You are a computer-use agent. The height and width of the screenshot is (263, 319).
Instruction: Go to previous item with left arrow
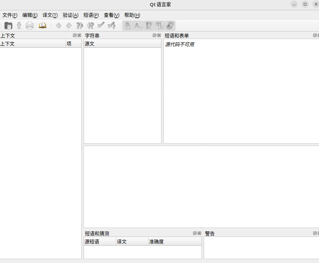58,25
